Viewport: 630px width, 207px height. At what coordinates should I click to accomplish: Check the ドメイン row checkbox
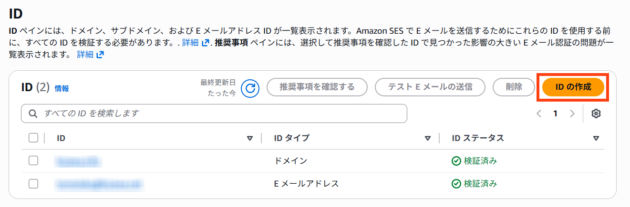pyautogui.click(x=33, y=160)
